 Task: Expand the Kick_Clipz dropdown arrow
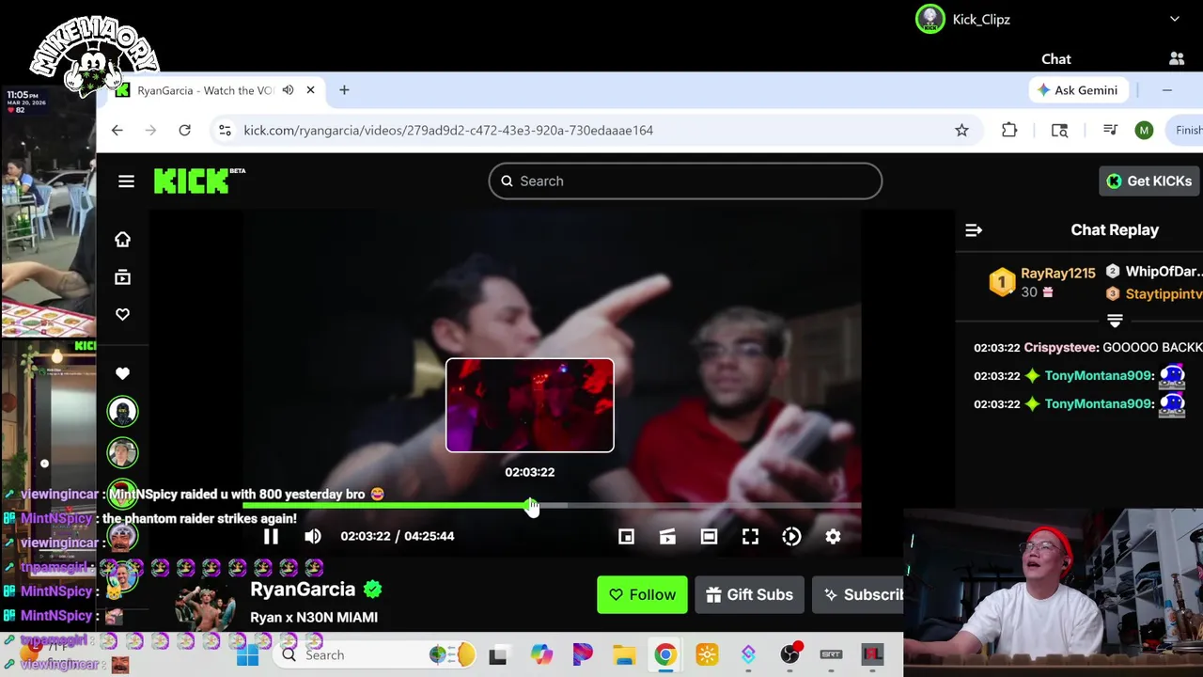(1175, 19)
